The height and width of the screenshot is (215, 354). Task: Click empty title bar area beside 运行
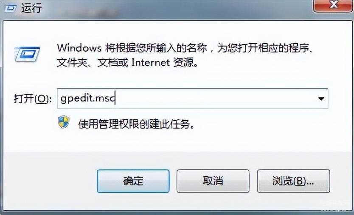tap(176, 9)
